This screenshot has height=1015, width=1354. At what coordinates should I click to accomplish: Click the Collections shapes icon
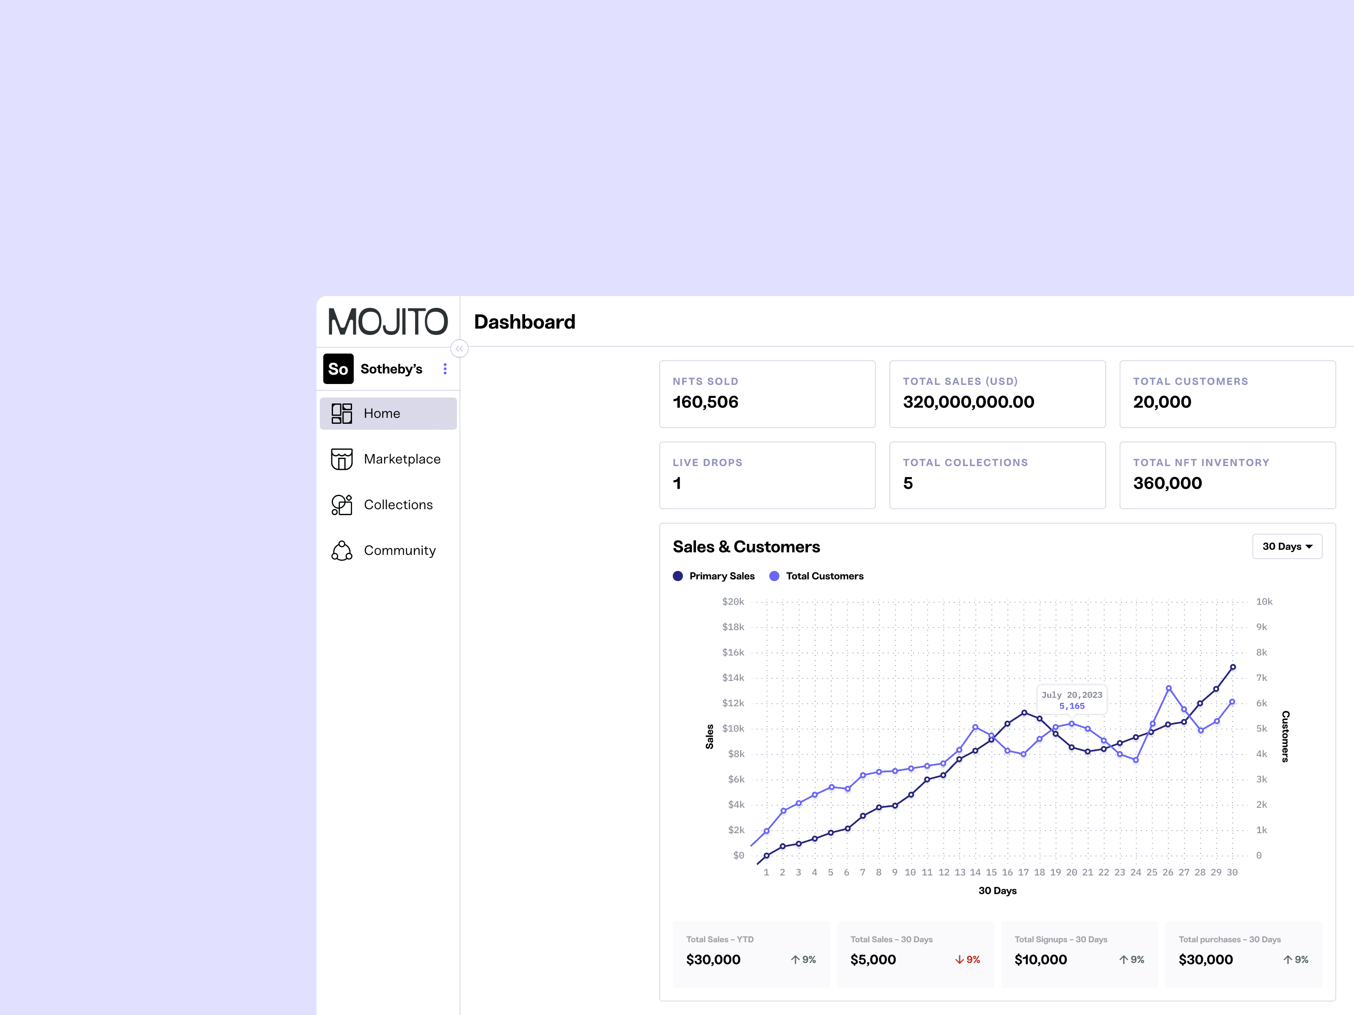[x=341, y=505]
